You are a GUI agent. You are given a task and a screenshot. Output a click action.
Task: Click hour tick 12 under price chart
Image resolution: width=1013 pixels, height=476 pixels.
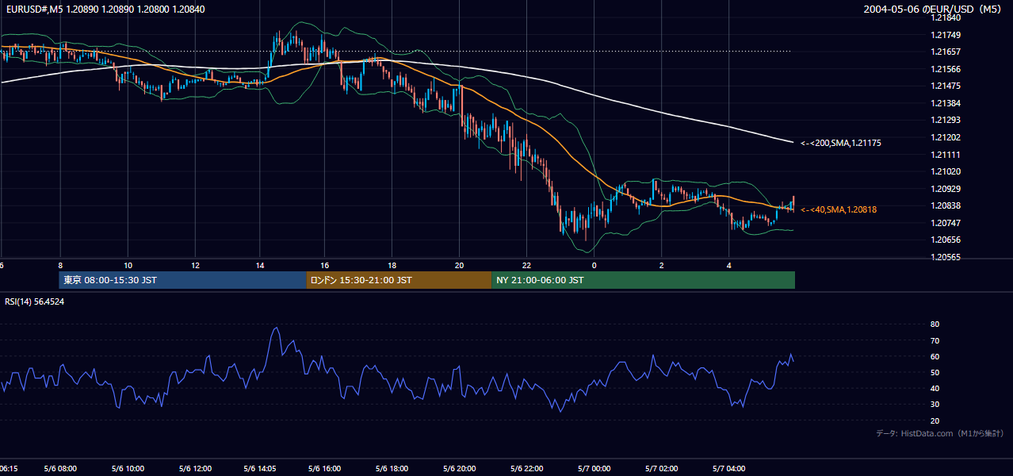pos(195,265)
